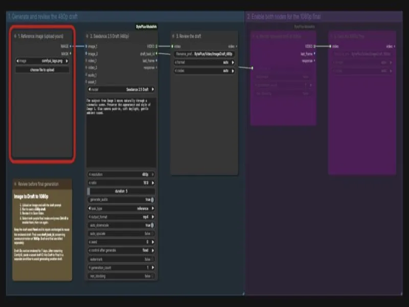Click the image_1 input port on Seedance Draft node
The height and width of the screenshot is (307, 409).
coord(86,46)
